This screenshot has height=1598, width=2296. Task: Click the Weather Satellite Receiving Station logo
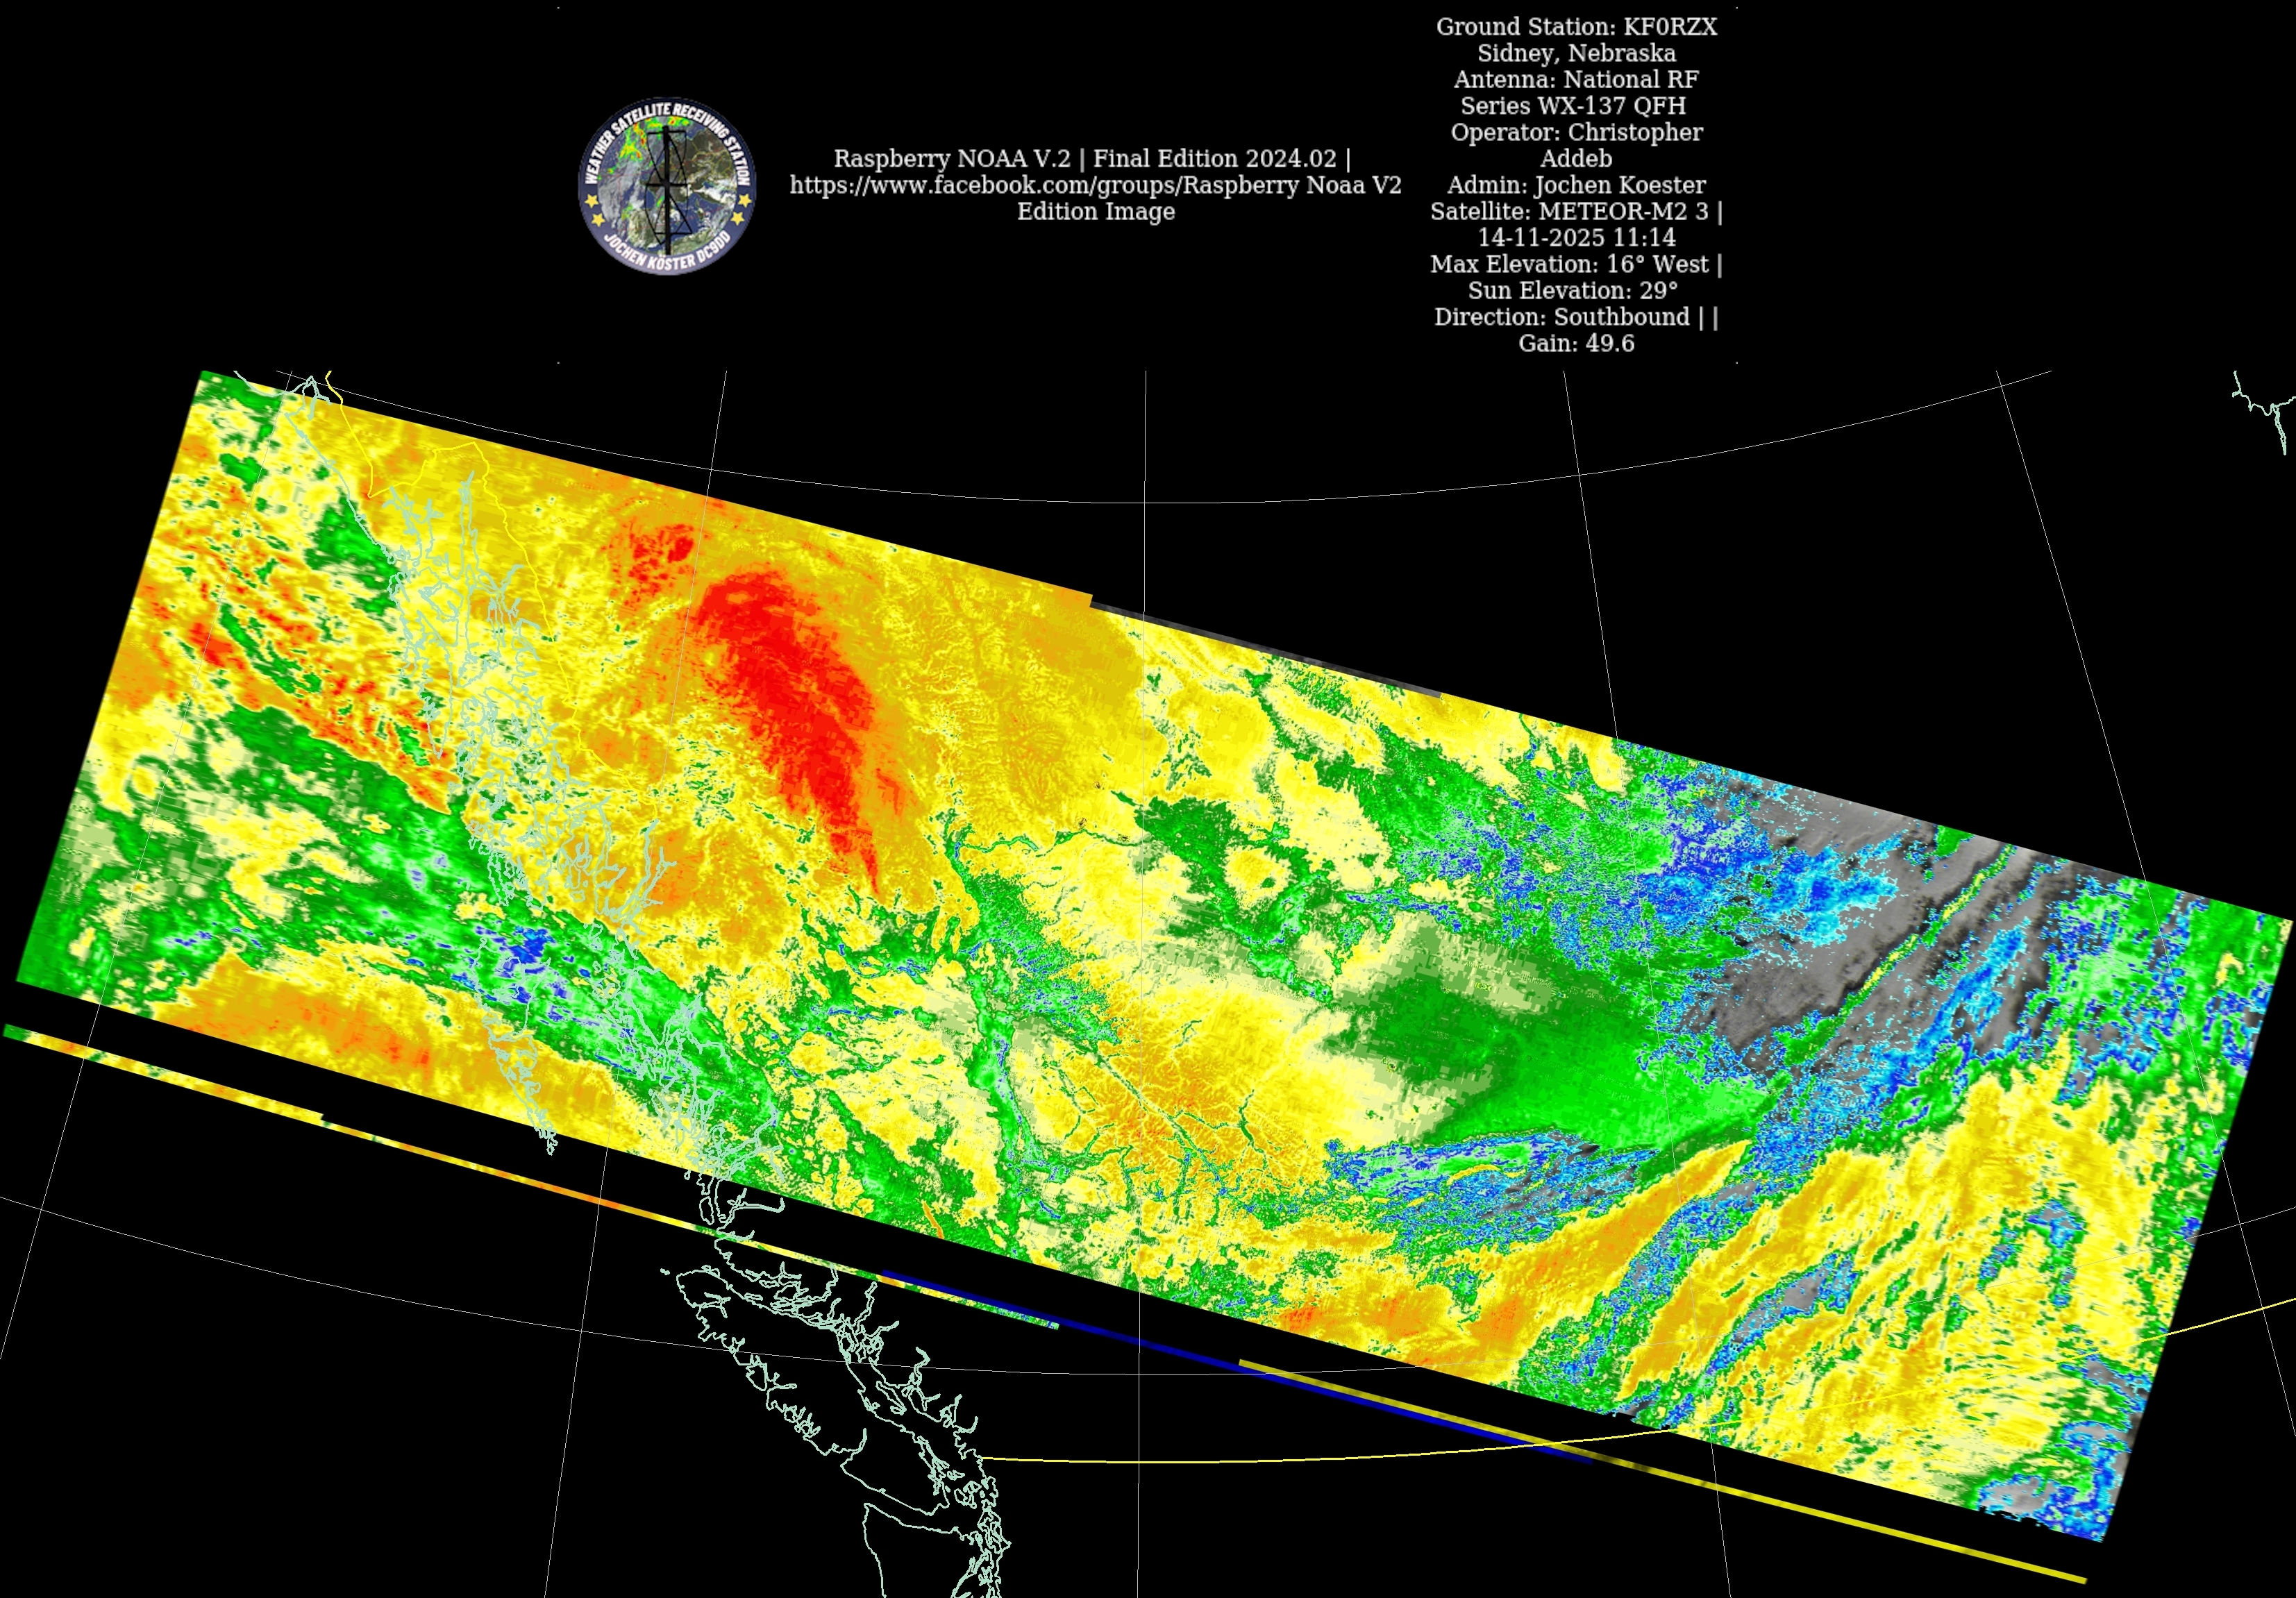667,185
